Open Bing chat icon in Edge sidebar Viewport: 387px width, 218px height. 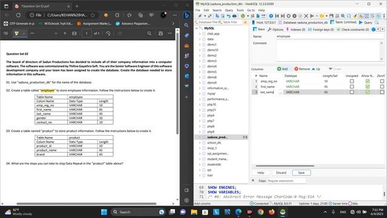(x=187, y=15)
